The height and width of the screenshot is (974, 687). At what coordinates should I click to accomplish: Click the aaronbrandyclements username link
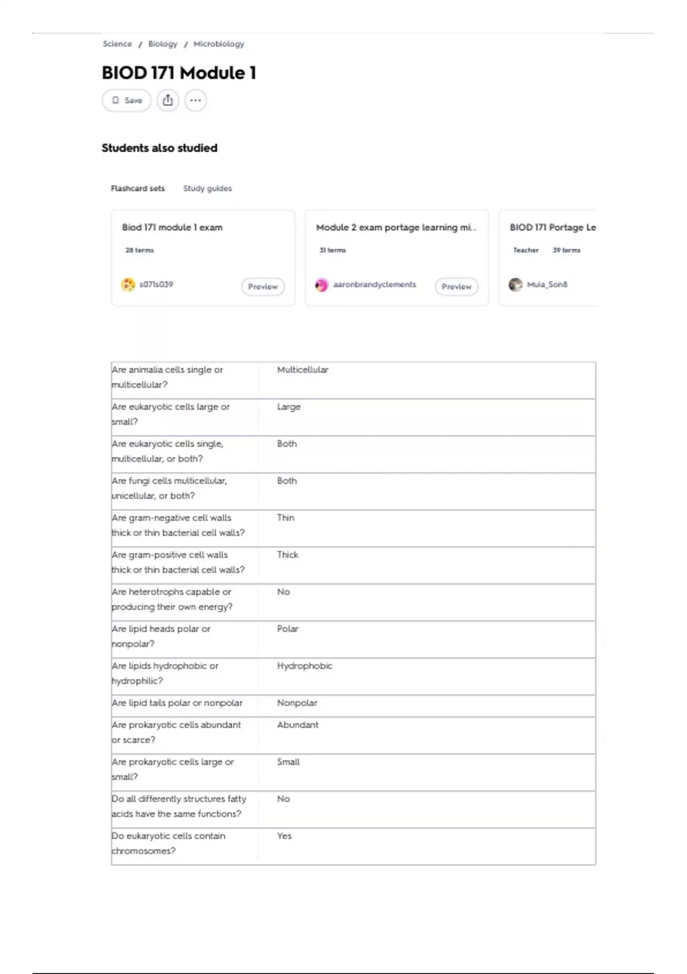[374, 285]
